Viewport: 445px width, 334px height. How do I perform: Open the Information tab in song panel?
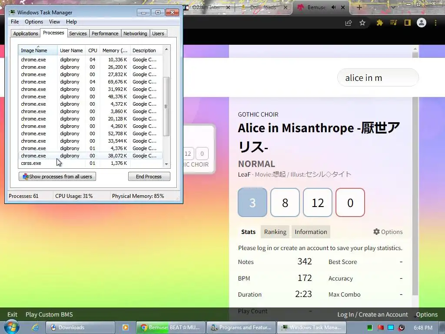point(311,232)
